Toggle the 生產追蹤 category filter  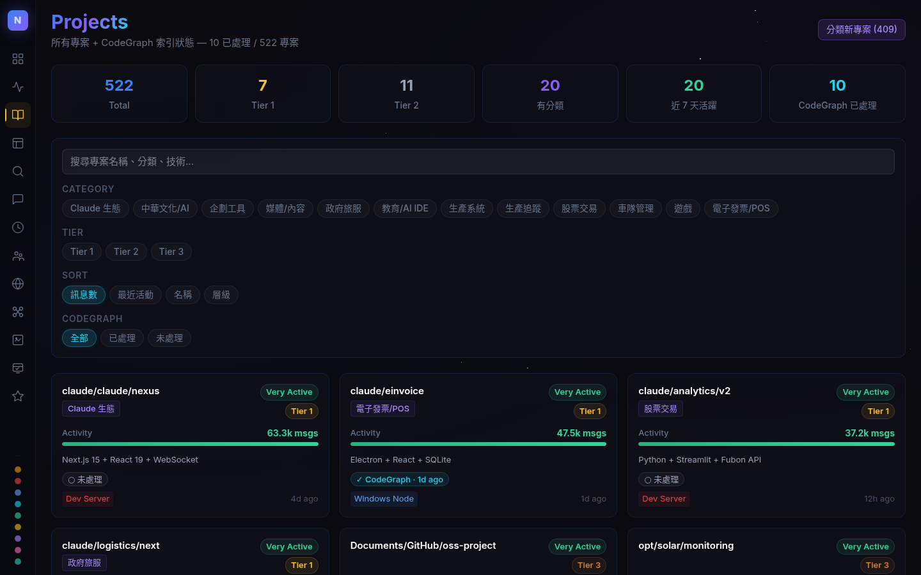tap(523, 208)
